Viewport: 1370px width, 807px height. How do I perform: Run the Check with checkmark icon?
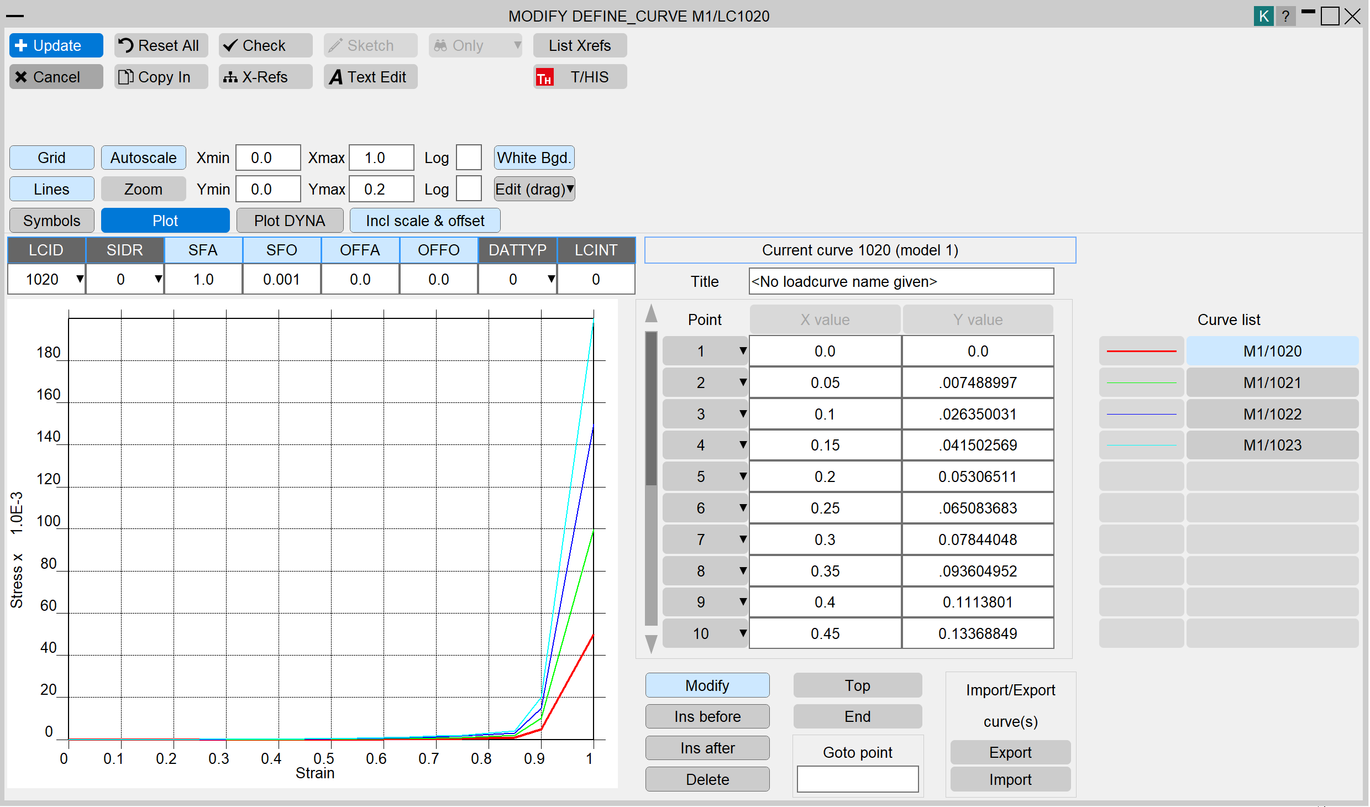pos(265,45)
